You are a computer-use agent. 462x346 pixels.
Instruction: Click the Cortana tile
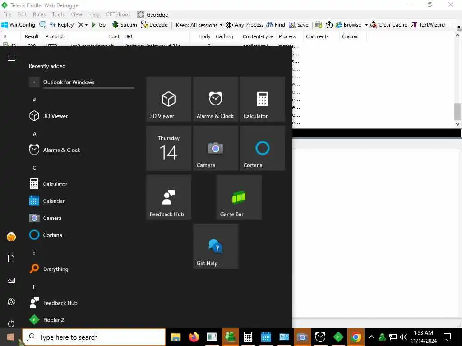[x=263, y=148]
